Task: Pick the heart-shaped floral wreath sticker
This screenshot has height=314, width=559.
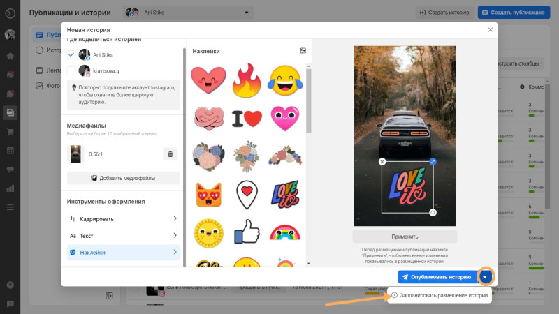Action: (x=208, y=156)
